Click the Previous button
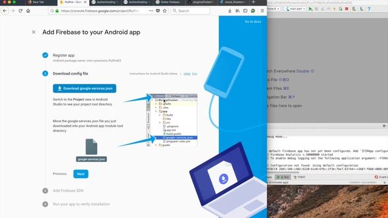The height and width of the screenshot is (218, 388). (x=59, y=174)
